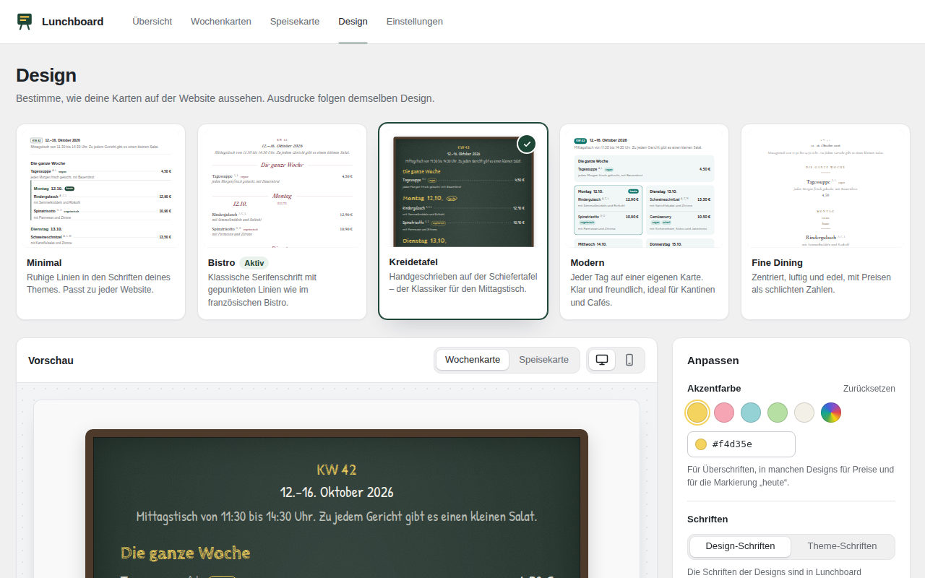Choose Design-Schriften font option

point(740,546)
